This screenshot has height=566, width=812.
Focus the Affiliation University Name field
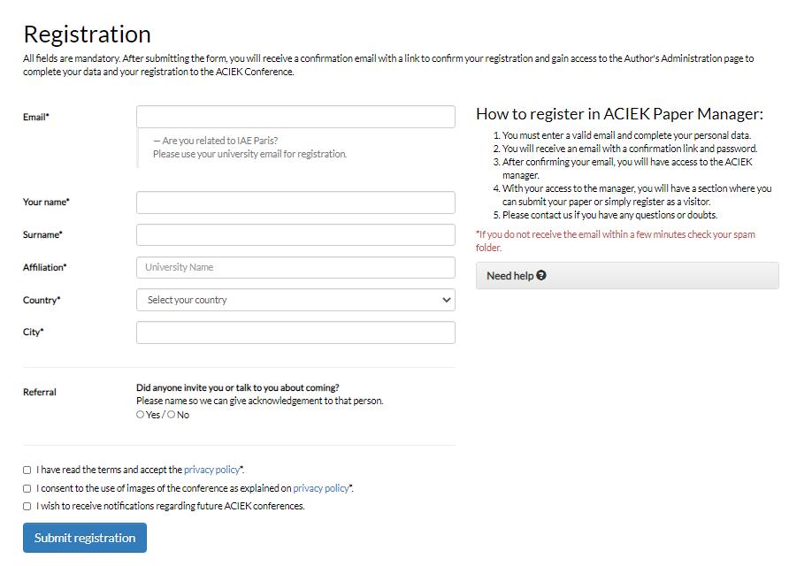295,268
